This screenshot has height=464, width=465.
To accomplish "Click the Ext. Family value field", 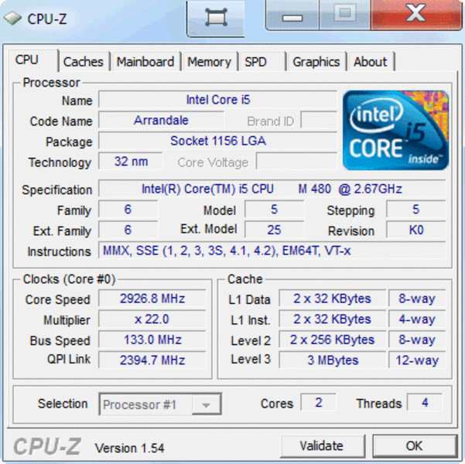I will tap(128, 230).
